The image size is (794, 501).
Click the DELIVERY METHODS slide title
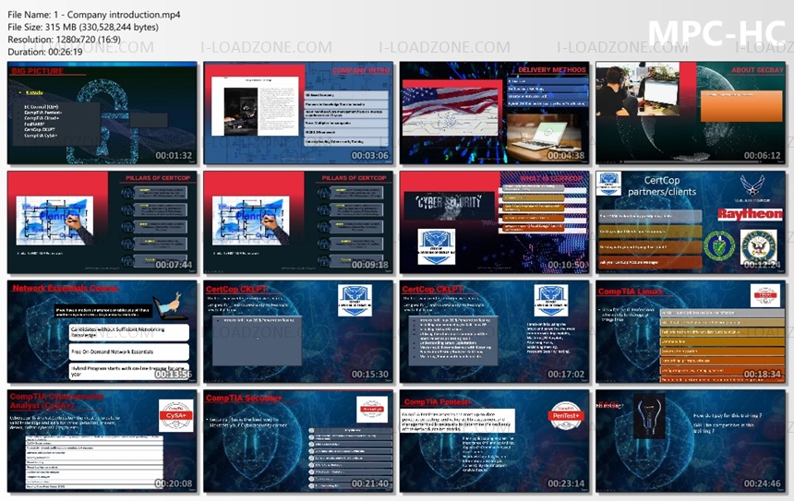[x=552, y=70]
